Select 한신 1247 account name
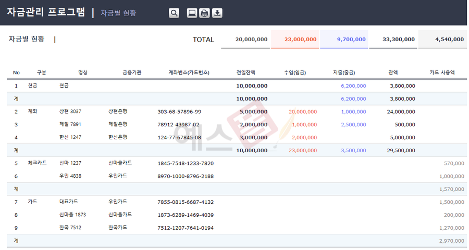 tap(70, 137)
